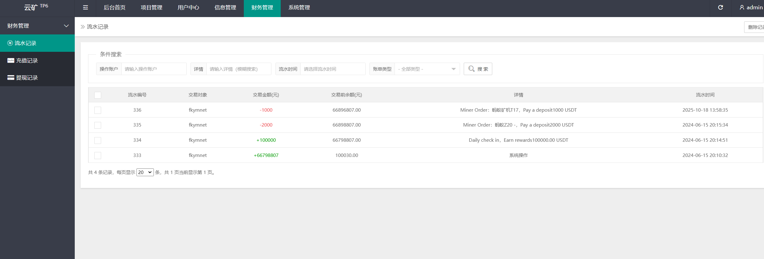Check the box for record 336

[98, 110]
